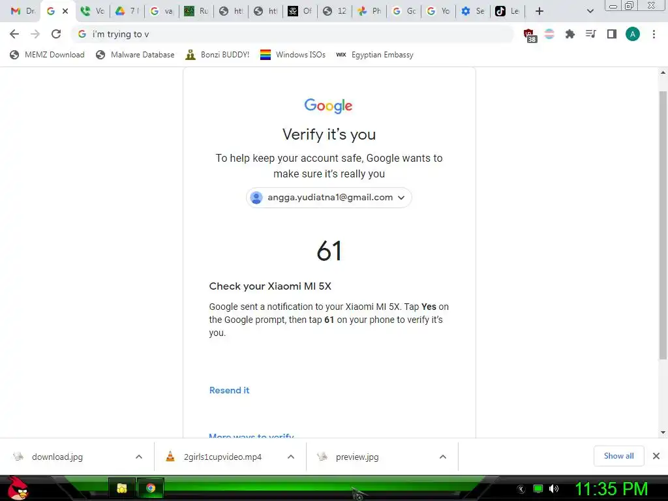Click the Google logo

pyautogui.click(x=328, y=106)
